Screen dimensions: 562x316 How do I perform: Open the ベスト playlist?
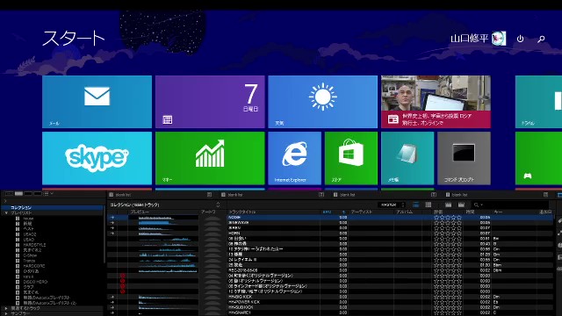click(29, 228)
